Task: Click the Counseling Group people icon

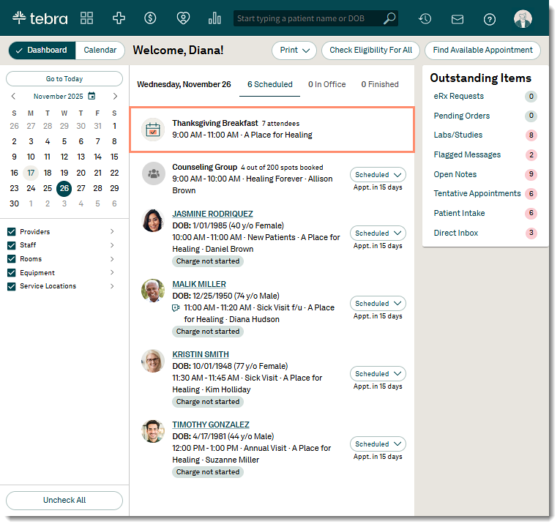Action: click(x=154, y=173)
